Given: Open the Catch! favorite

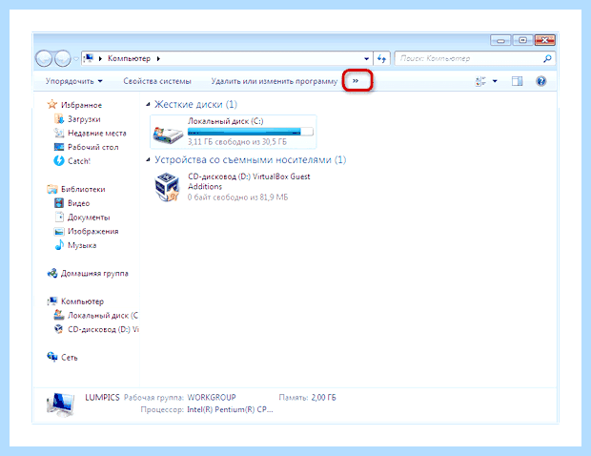Looking at the screenshot, I should click(x=79, y=161).
